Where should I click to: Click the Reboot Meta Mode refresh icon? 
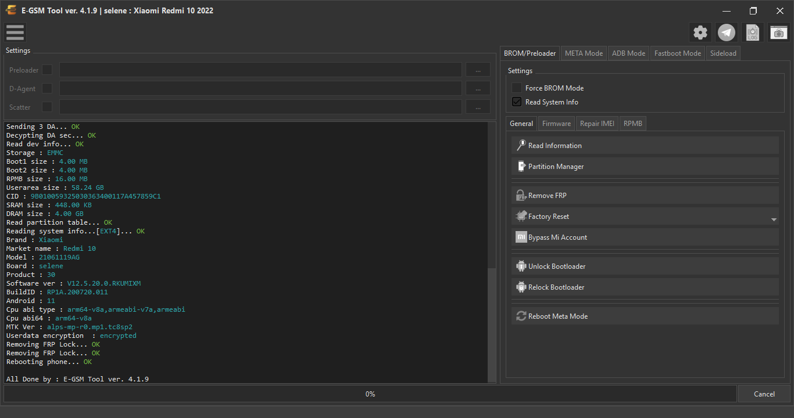(x=521, y=316)
